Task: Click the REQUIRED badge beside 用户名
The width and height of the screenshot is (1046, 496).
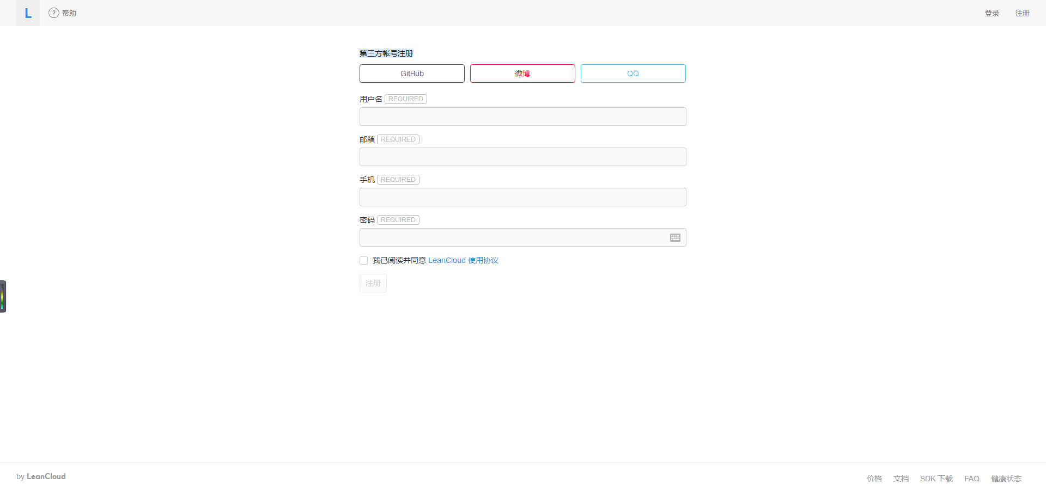Action: (x=406, y=99)
